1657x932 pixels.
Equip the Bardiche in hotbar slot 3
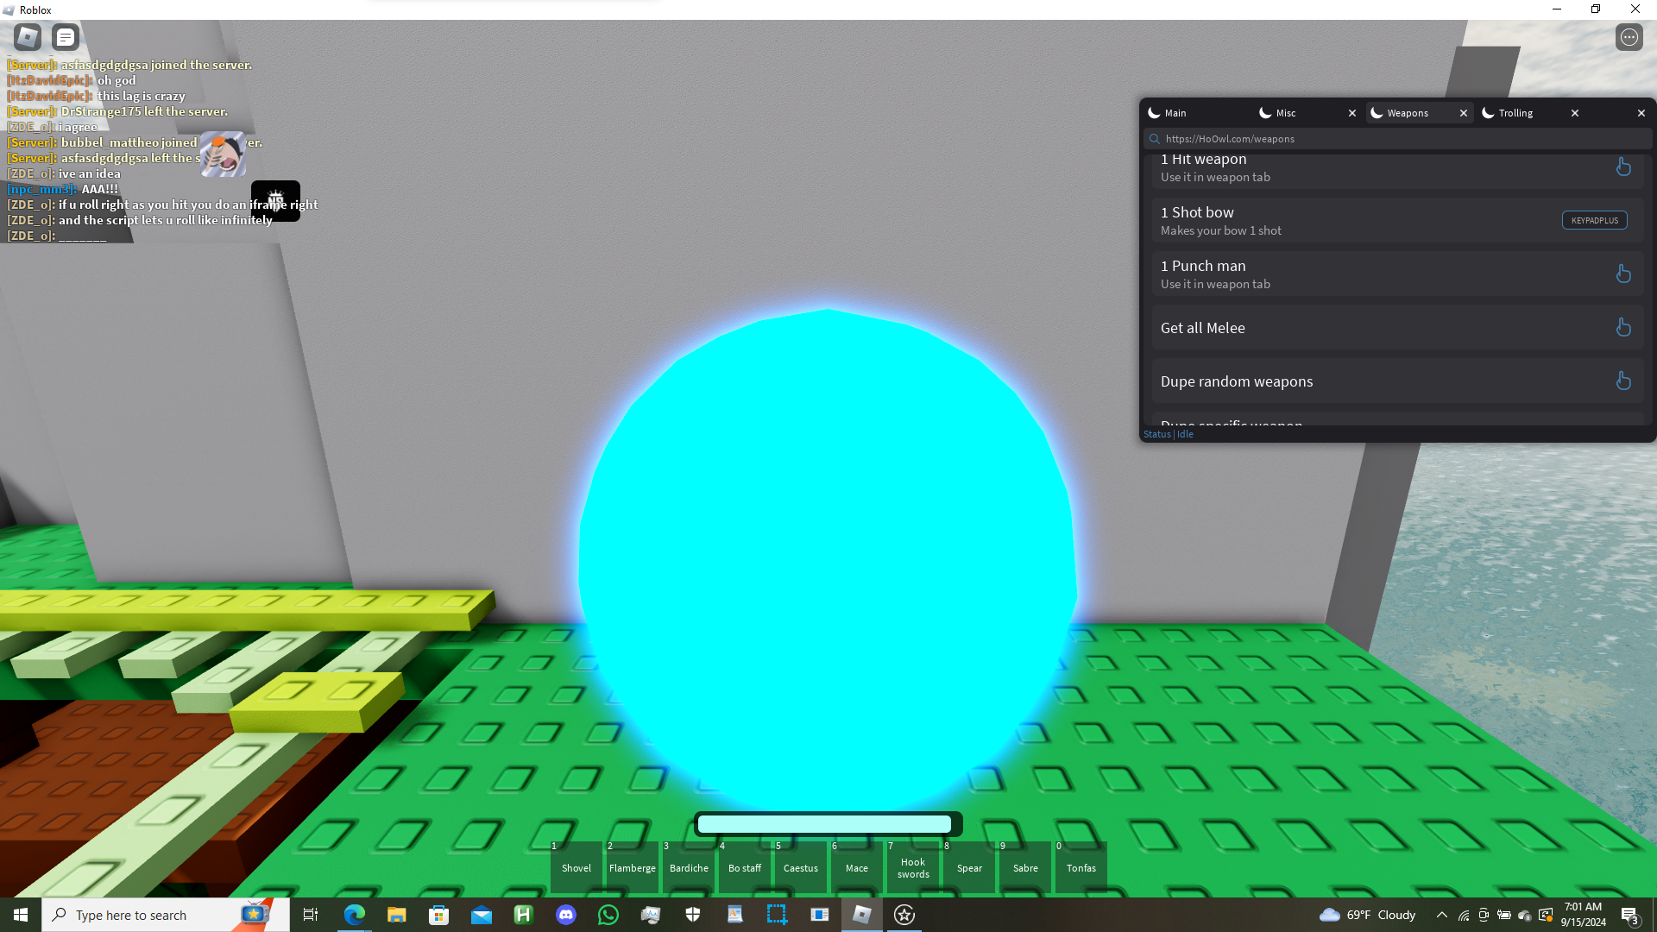pyautogui.click(x=689, y=867)
